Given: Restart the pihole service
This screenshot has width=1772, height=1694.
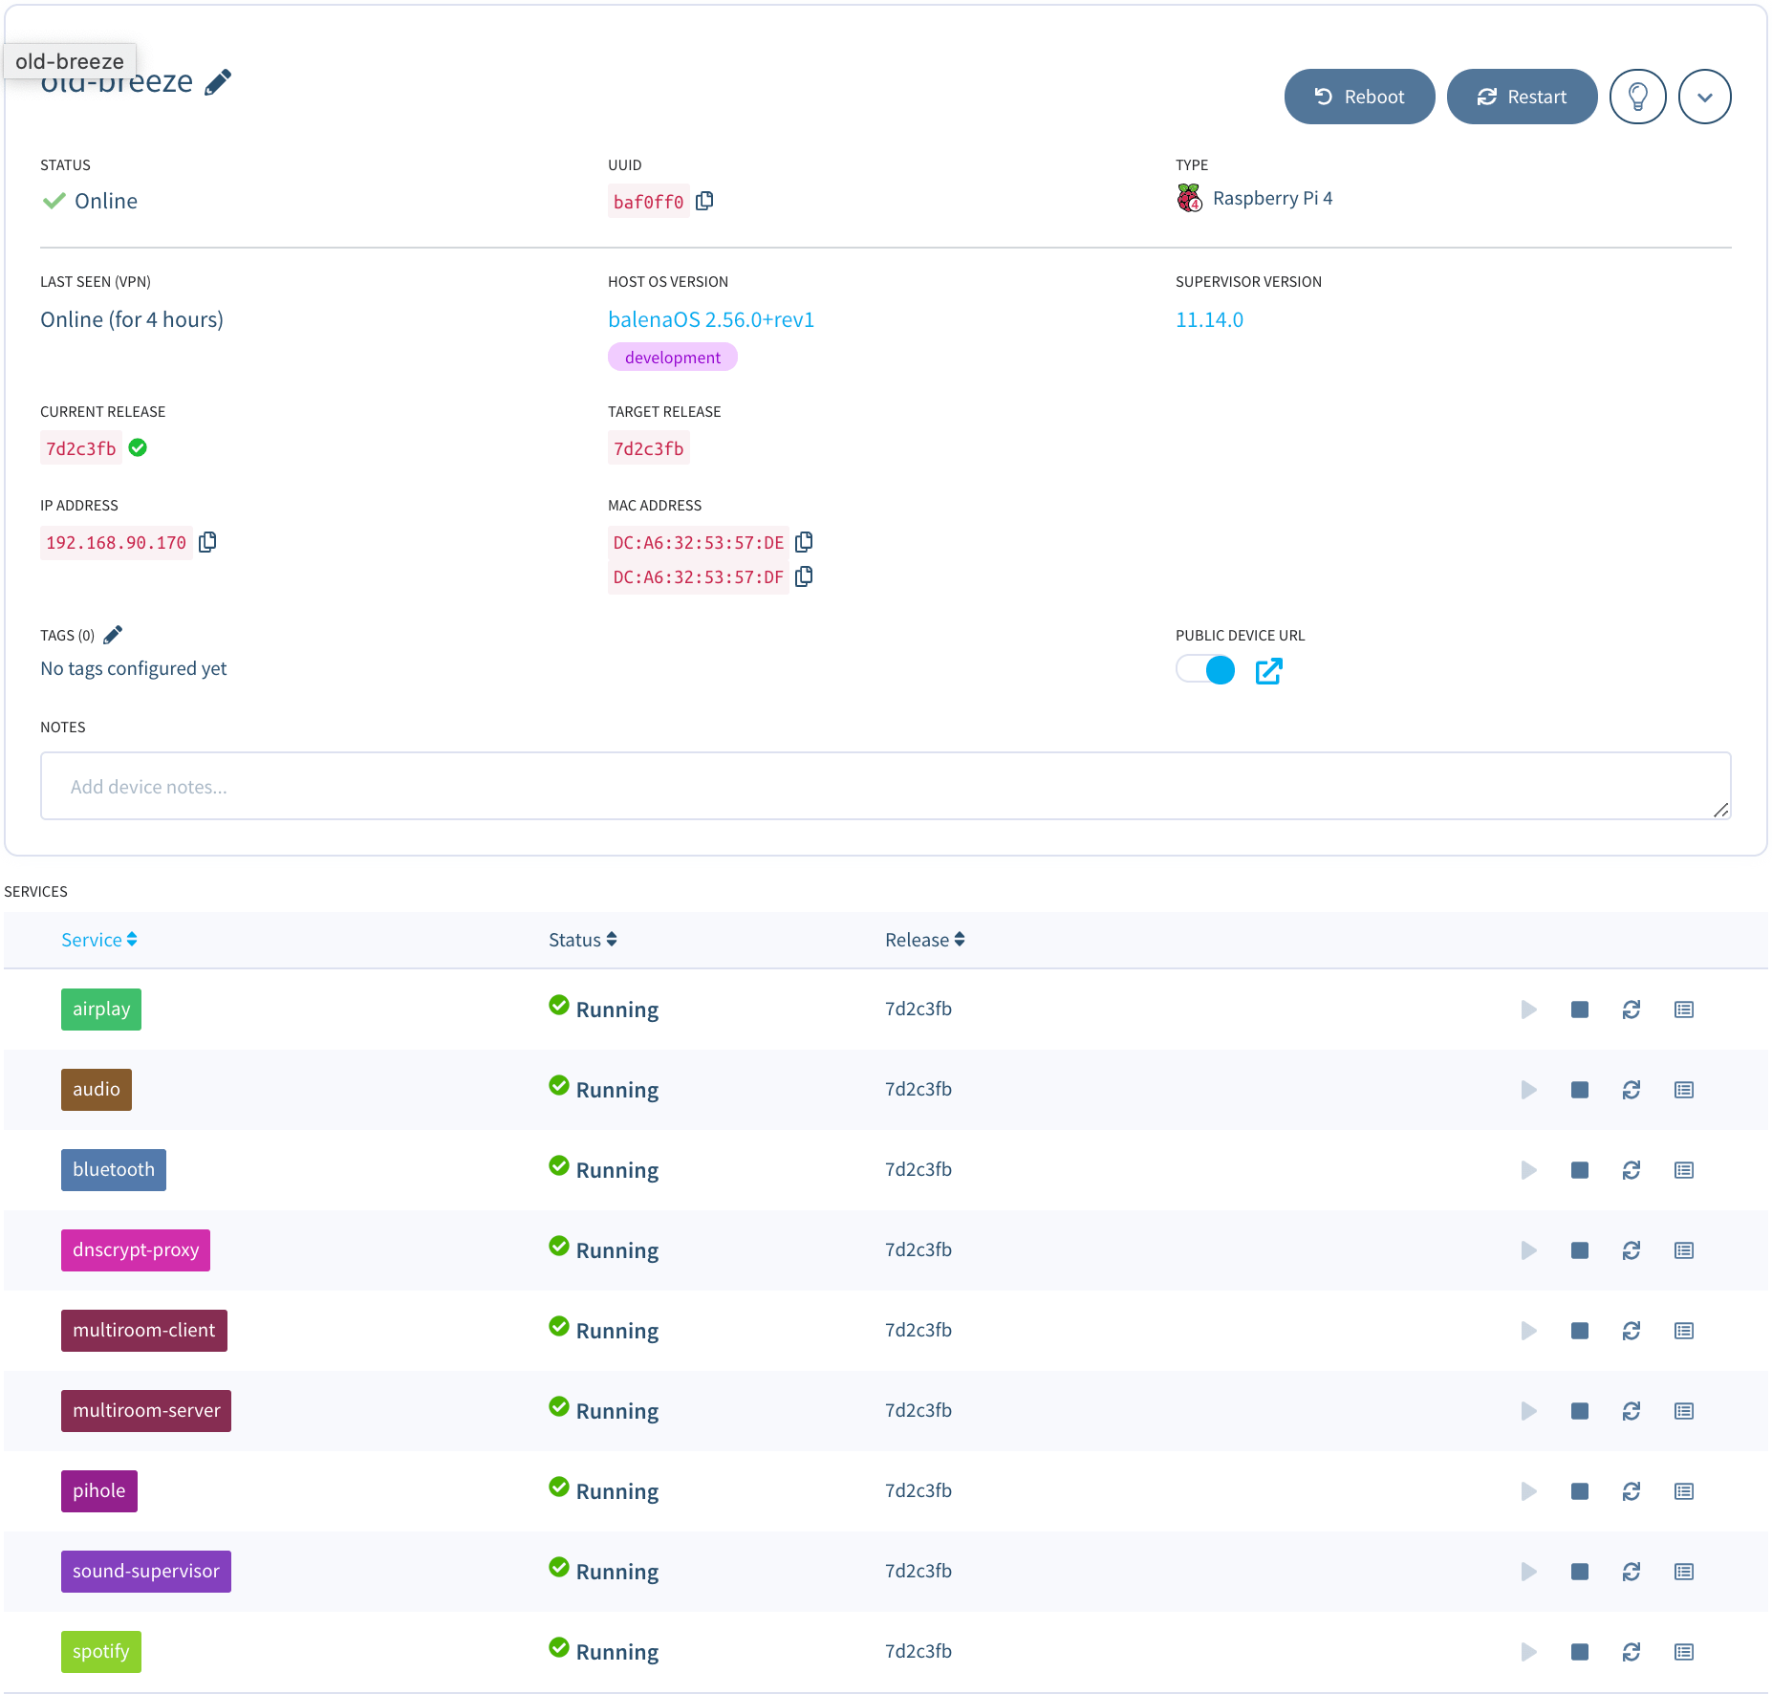Looking at the screenshot, I should click(1632, 1491).
